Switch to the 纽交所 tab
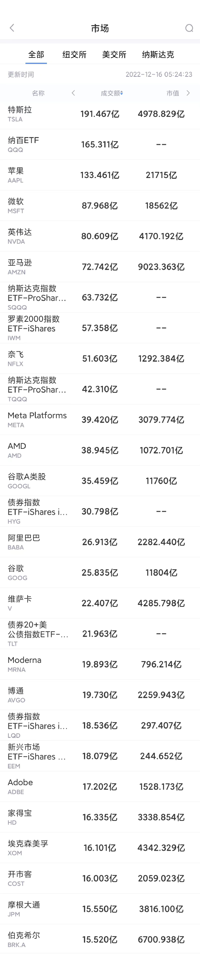200x977 pixels. coord(75,55)
